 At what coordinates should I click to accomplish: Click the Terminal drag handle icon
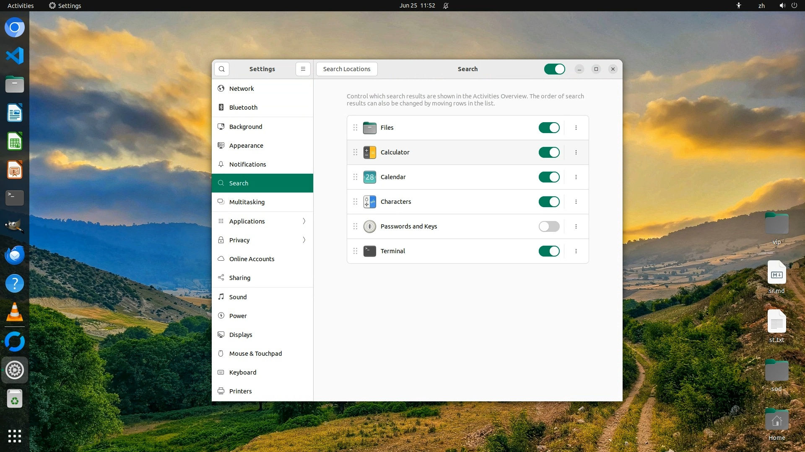(355, 251)
